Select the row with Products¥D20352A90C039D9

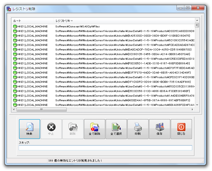[103, 31]
